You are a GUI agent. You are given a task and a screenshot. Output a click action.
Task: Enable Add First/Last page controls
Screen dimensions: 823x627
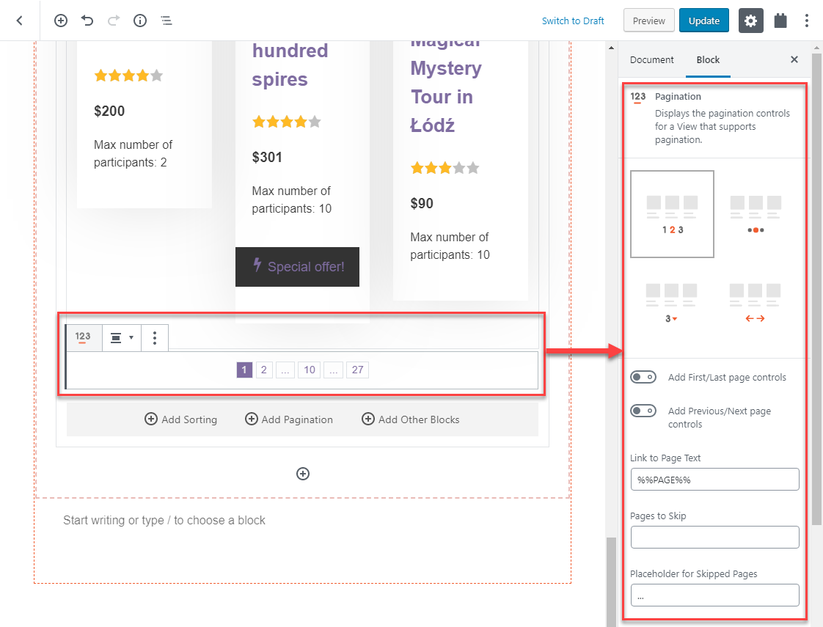coord(643,377)
